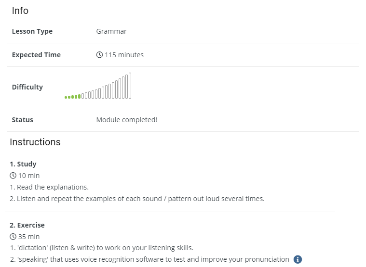Select the 115 minutes text
This screenshot has height=267, width=366.
[x=124, y=55]
